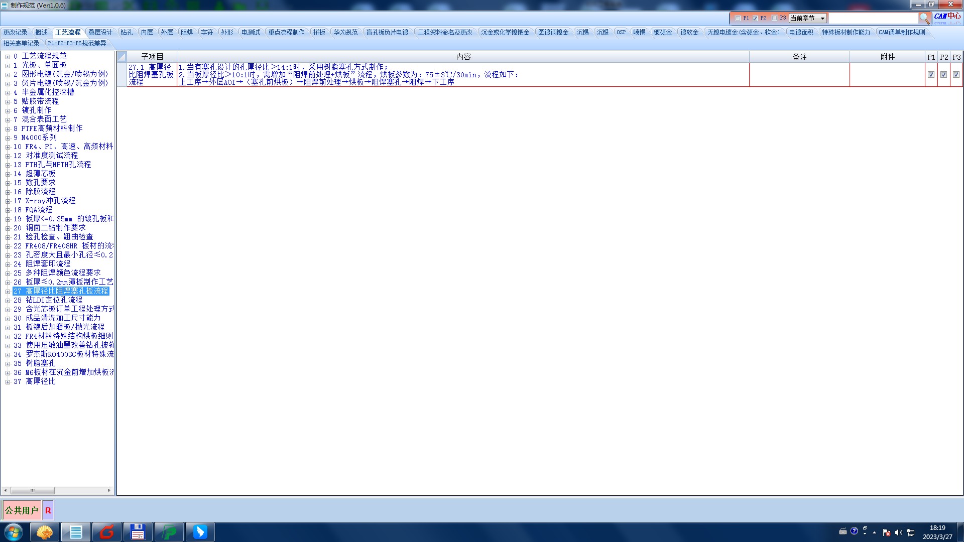Screen dimensions: 964x542
Task: Select tree item 37 高厚径比
Action: click(40, 381)
